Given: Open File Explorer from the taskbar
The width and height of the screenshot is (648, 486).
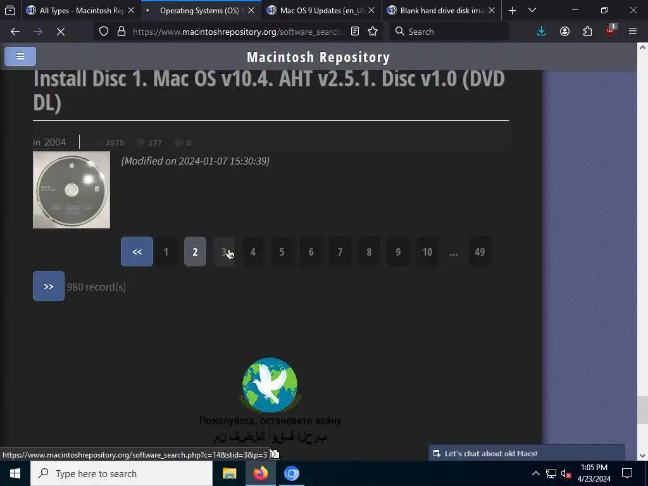Looking at the screenshot, I should (229, 473).
